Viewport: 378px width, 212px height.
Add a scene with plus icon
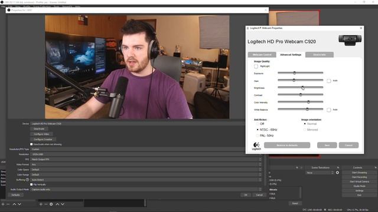pos(3,204)
